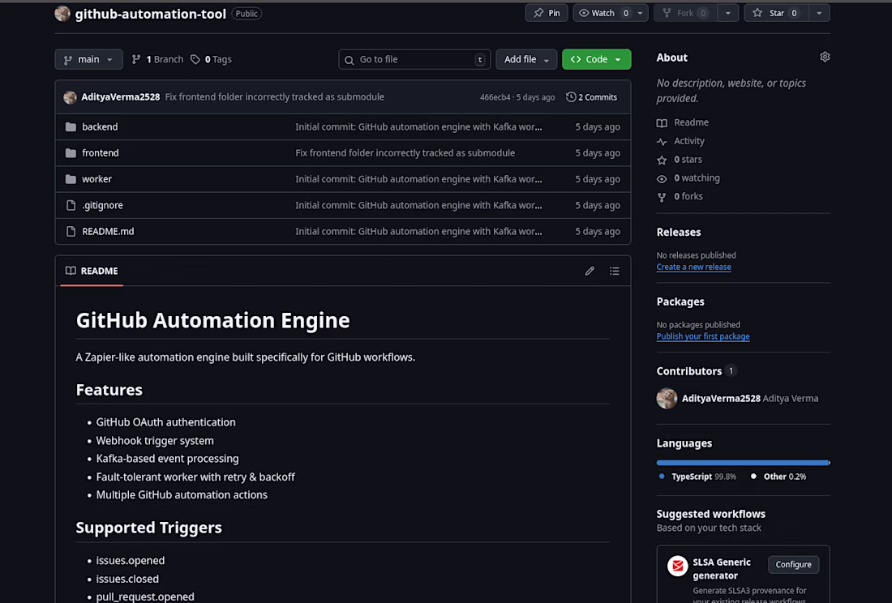The width and height of the screenshot is (892, 603).
Task: Click the backend folder icon
Action: [x=71, y=126]
